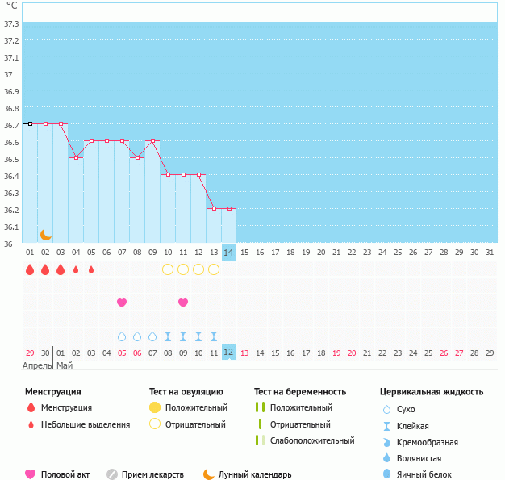Click sticky cervical fluid icon on day 13
505x480 pixels.
[214, 336]
